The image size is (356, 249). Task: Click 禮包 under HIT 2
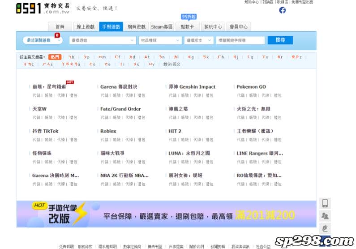click(209, 140)
